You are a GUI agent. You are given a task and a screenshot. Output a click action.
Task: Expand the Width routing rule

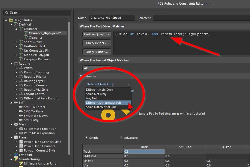coord(16,68)
